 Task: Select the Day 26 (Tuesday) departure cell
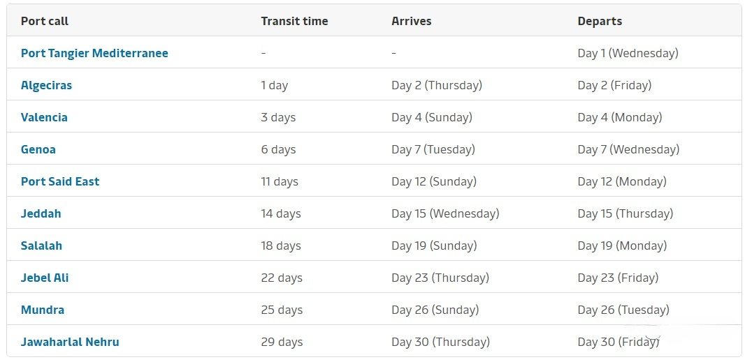[623, 310]
